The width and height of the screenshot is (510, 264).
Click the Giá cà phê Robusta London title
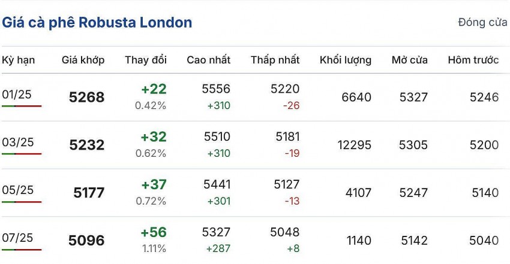97,23
